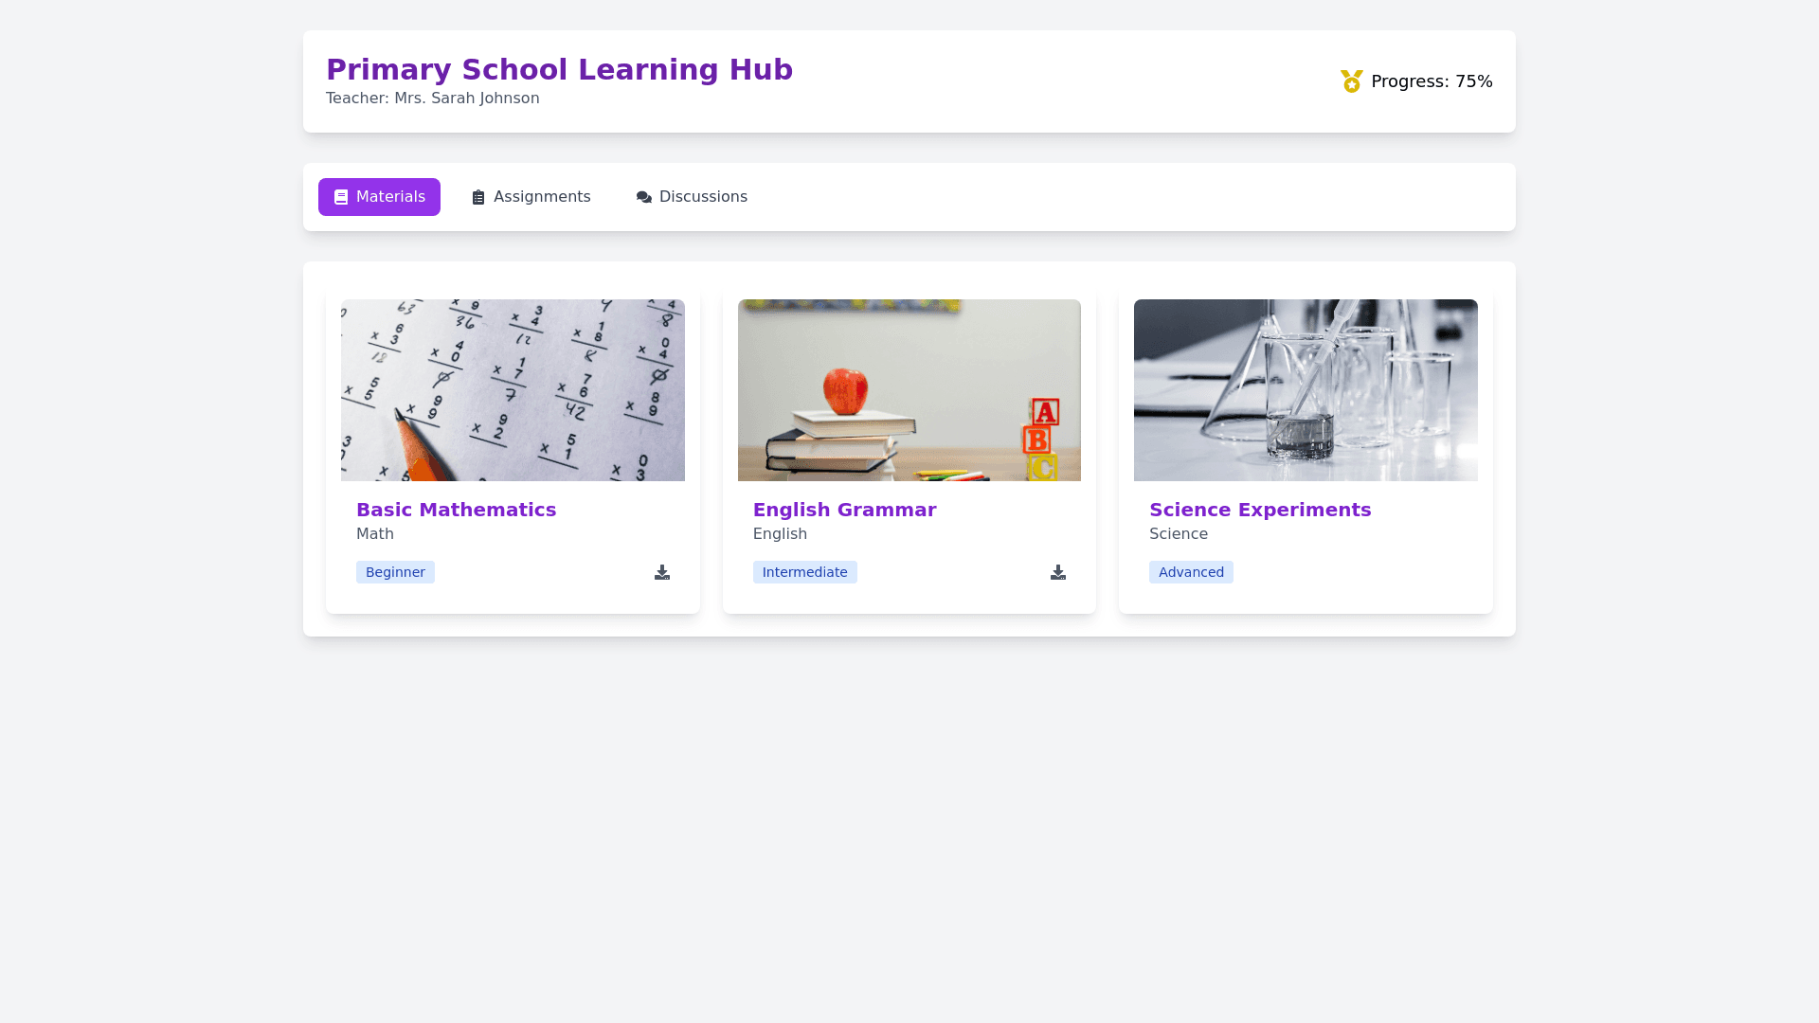
Task: Open the English Grammar title link
Action: pos(844,510)
